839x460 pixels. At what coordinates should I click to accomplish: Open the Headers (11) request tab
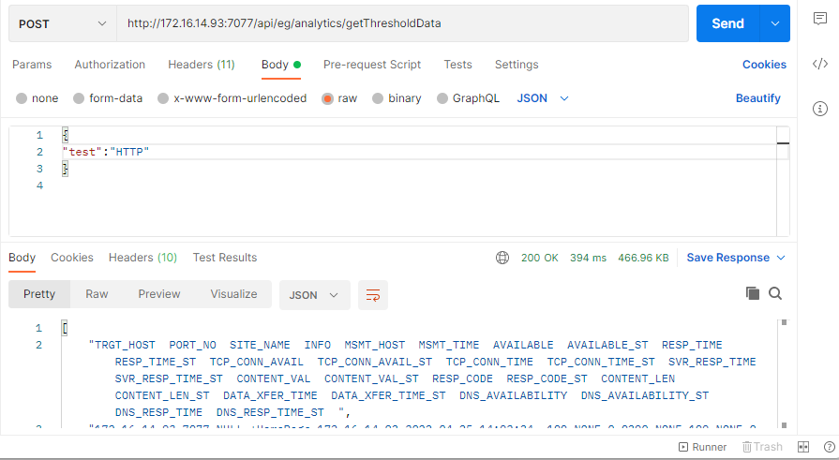click(x=202, y=65)
